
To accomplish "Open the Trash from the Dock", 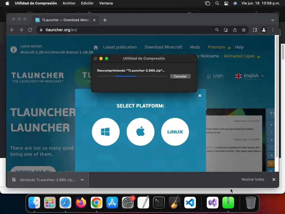I will (x=251, y=203).
